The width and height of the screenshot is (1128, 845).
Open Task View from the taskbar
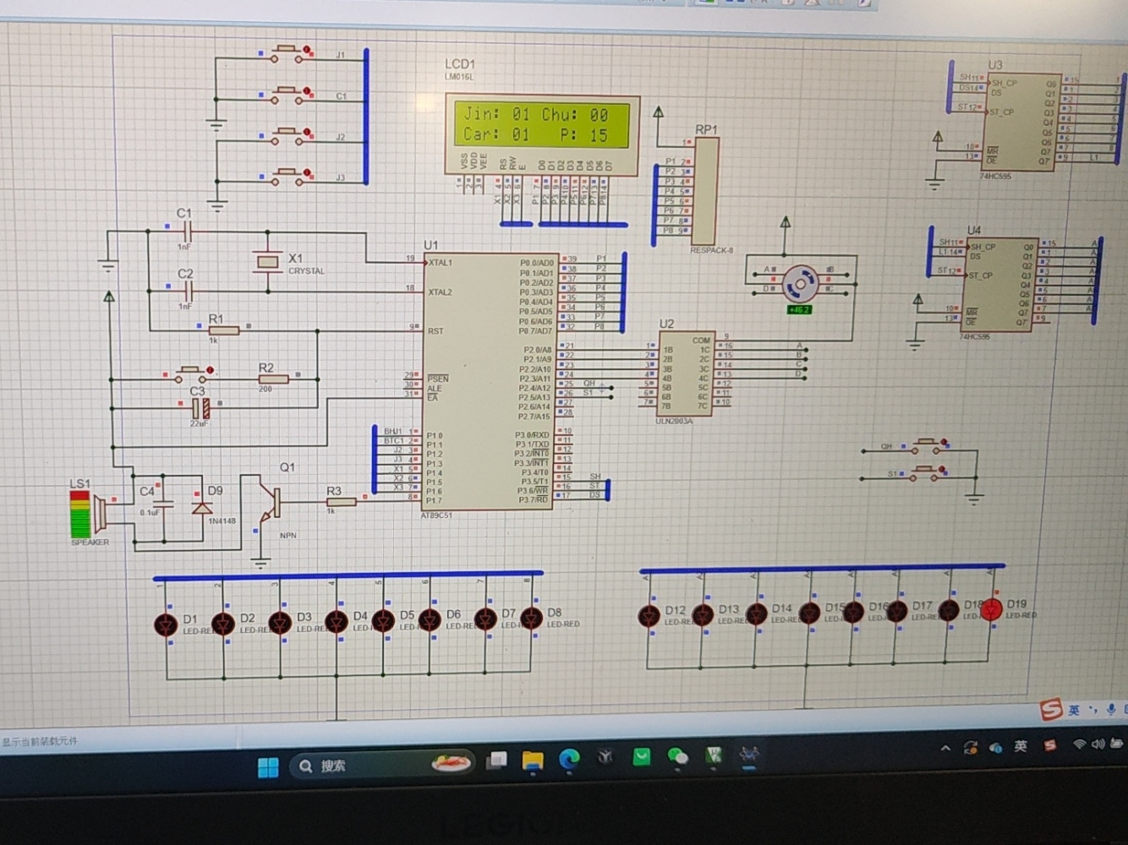click(x=496, y=760)
